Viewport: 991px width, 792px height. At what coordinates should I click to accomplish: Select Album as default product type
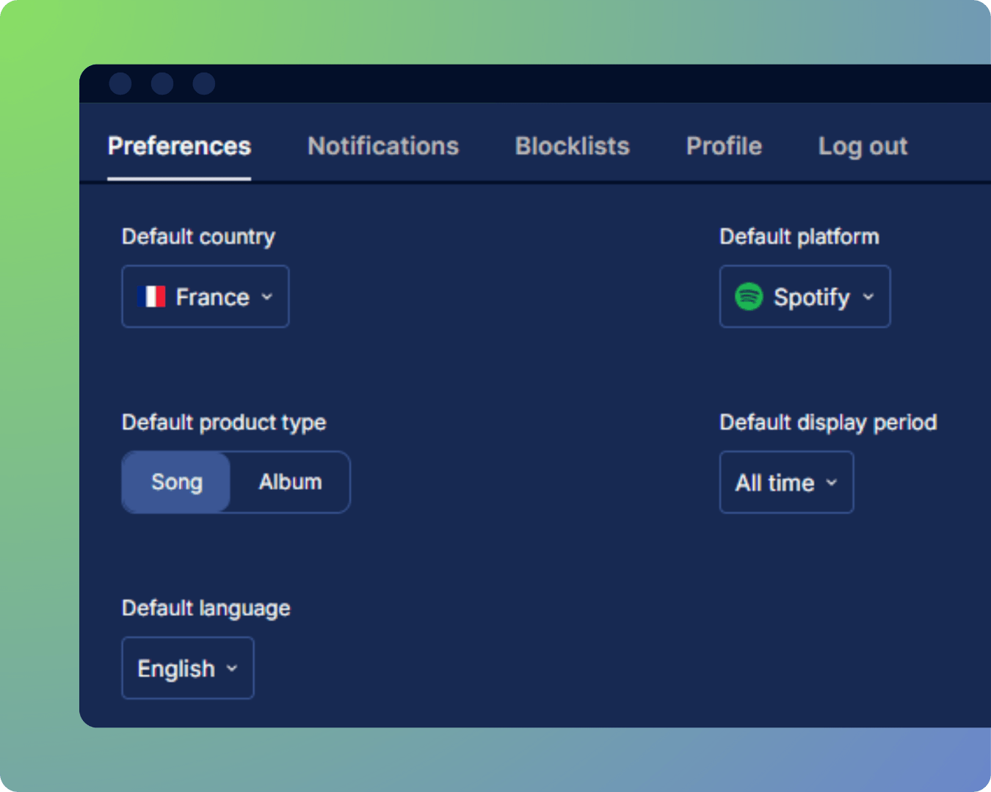(x=289, y=482)
